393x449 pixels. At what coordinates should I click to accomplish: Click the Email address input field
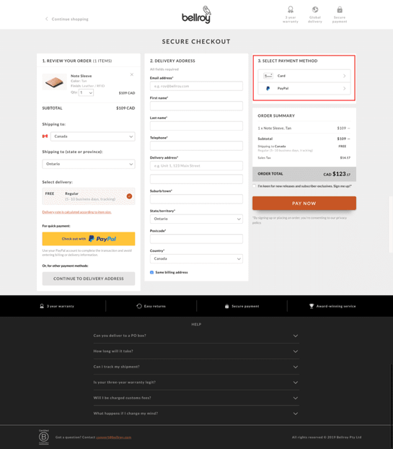(196, 86)
